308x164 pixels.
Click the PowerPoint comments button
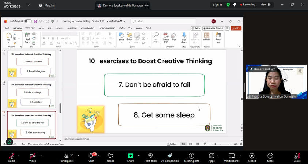227,28
